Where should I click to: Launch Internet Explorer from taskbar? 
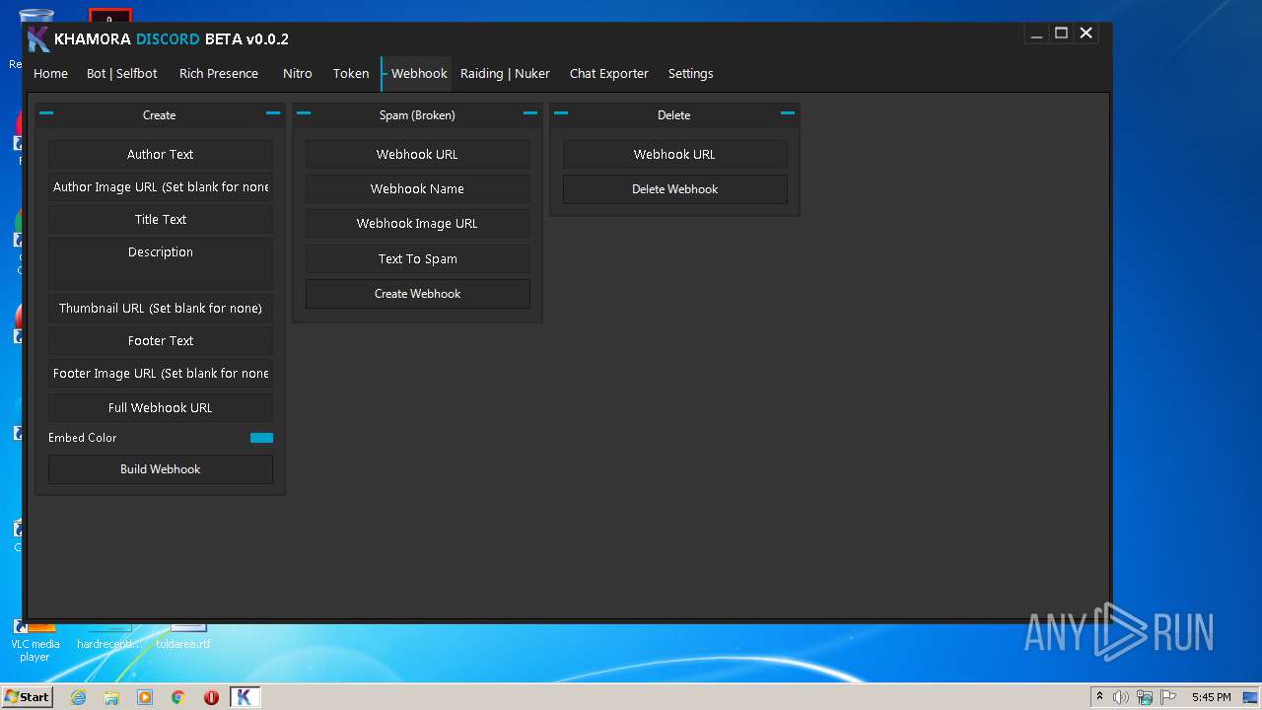(x=79, y=697)
